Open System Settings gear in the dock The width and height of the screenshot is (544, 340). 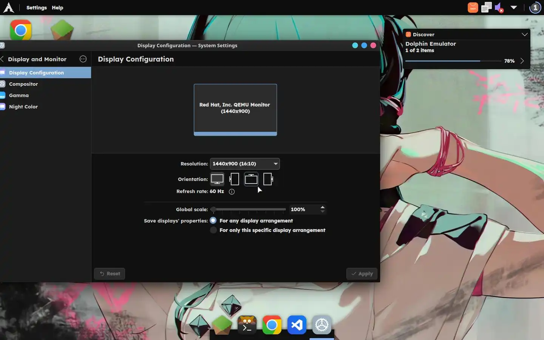(322, 325)
